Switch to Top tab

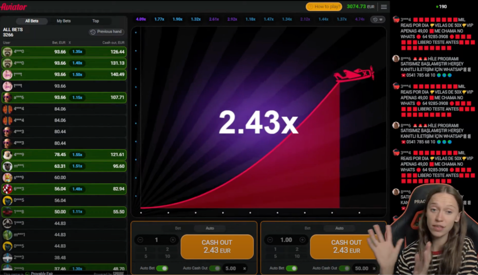tap(96, 21)
